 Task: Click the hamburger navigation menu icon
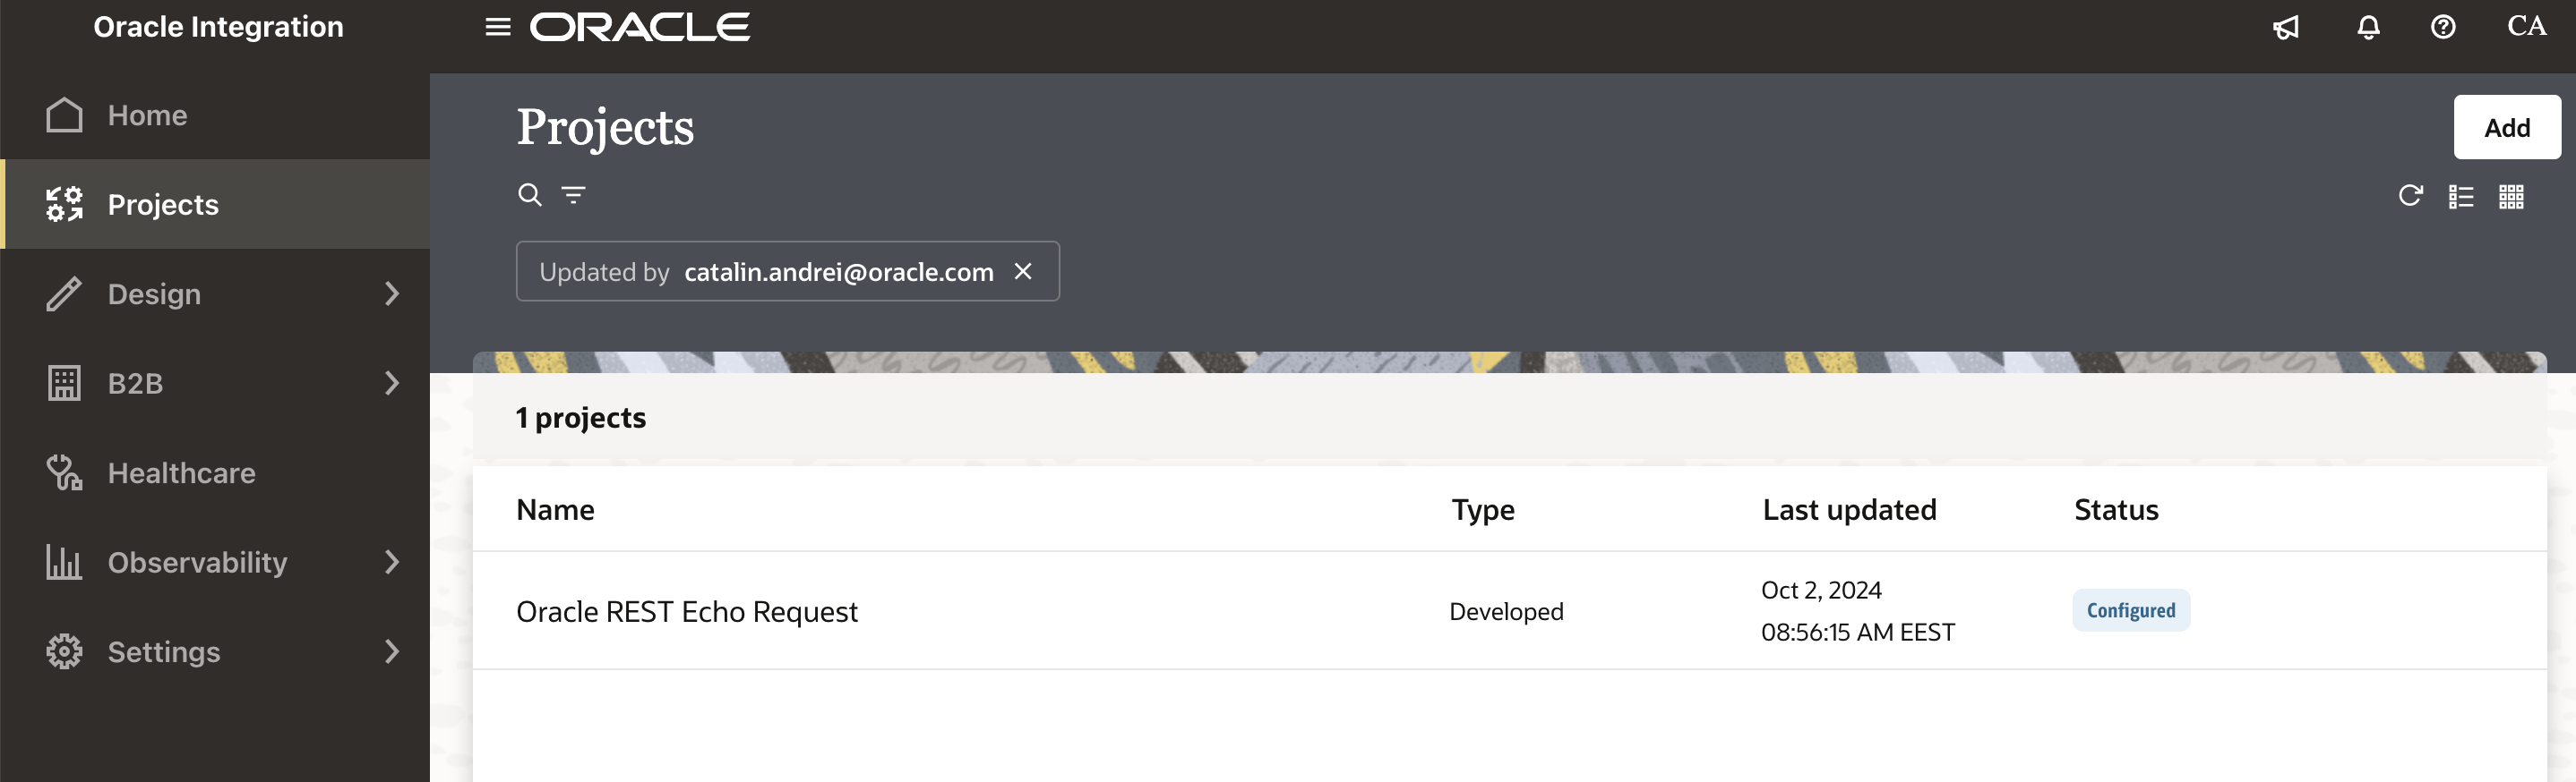(497, 27)
